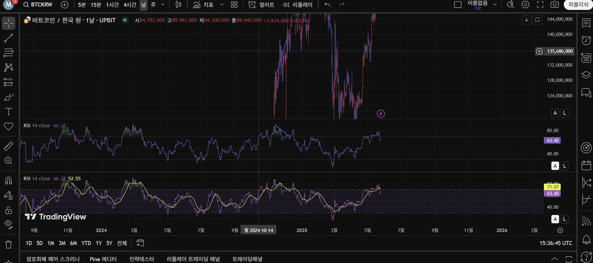Open the BTCKRW symbol search field
This screenshot has height=263, width=593.
point(38,5)
